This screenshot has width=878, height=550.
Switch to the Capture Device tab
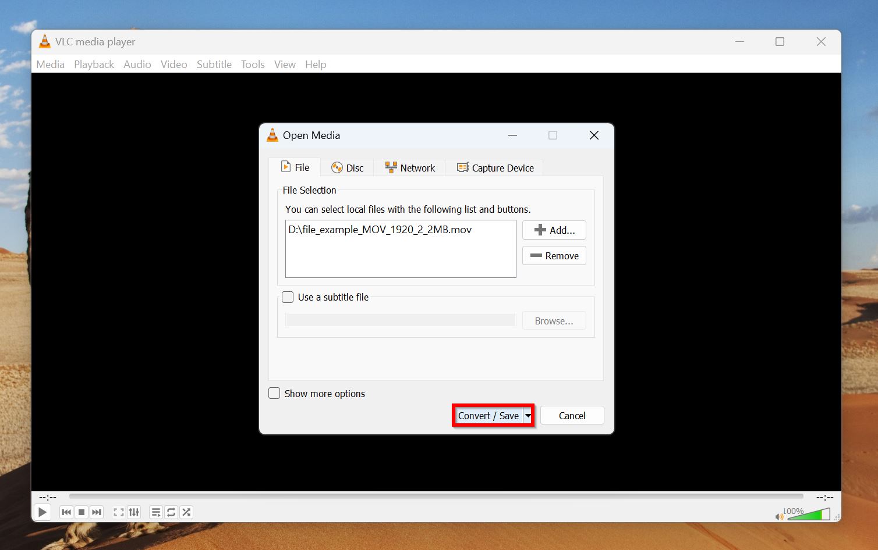(x=495, y=168)
